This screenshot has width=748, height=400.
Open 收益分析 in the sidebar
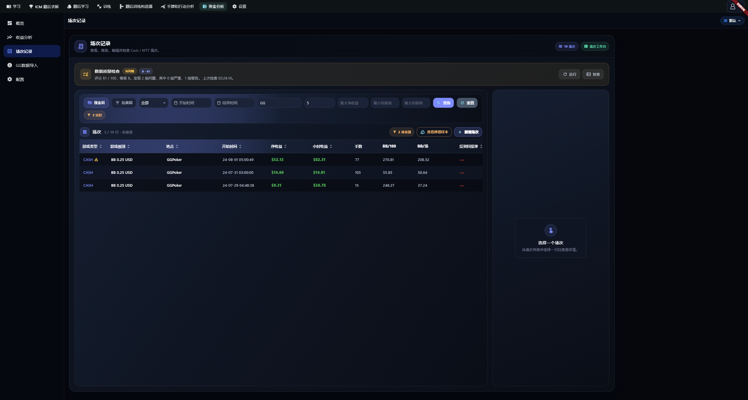pyautogui.click(x=32, y=37)
